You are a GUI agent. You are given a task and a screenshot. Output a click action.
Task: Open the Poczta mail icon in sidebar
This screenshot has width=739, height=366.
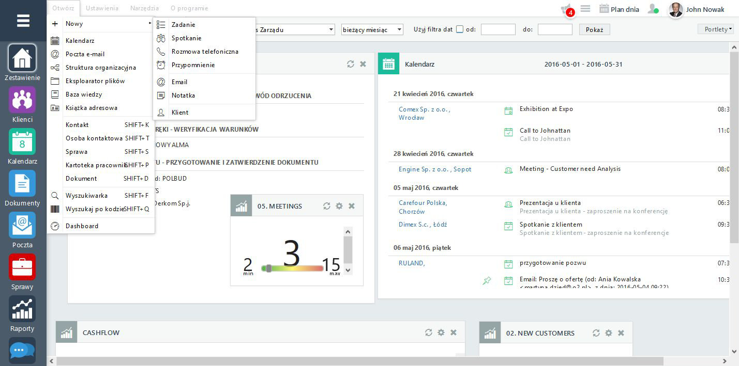pyautogui.click(x=22, y=226)
